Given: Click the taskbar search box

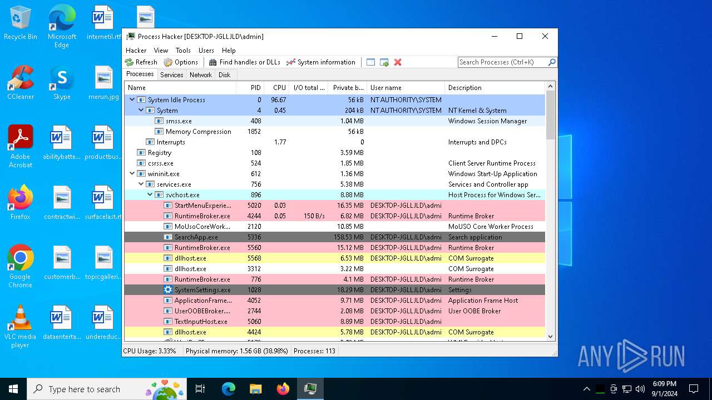Looking at the screenshot, I should coord(108,389).
